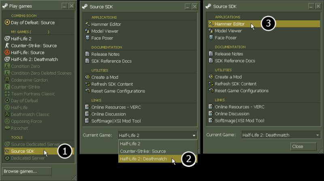Open Current Game dropdown showing Half-Life 2: Deathmatch
The image size is (324, 181).
[x=281, y=135]
